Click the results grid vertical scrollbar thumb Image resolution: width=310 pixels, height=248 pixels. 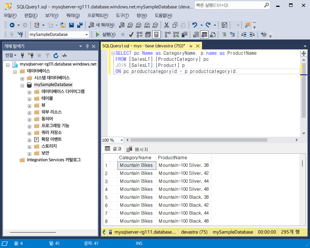pos(302,163)
